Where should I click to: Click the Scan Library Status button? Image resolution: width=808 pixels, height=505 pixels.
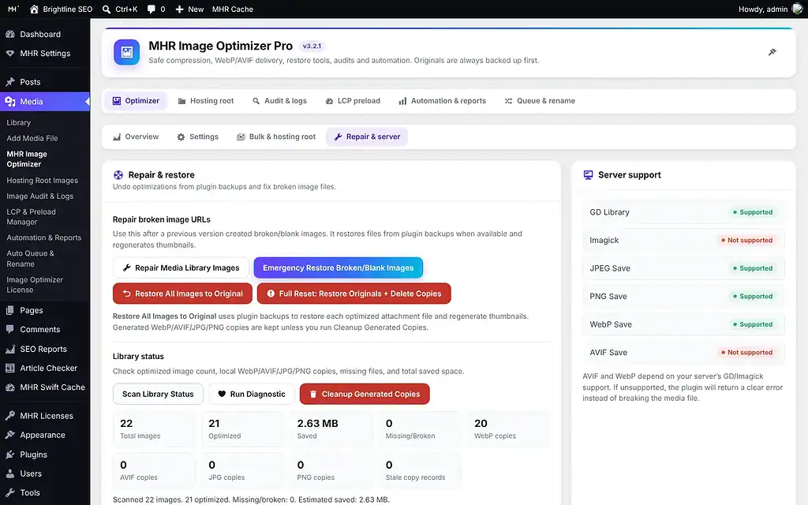(x=158, y=395)
